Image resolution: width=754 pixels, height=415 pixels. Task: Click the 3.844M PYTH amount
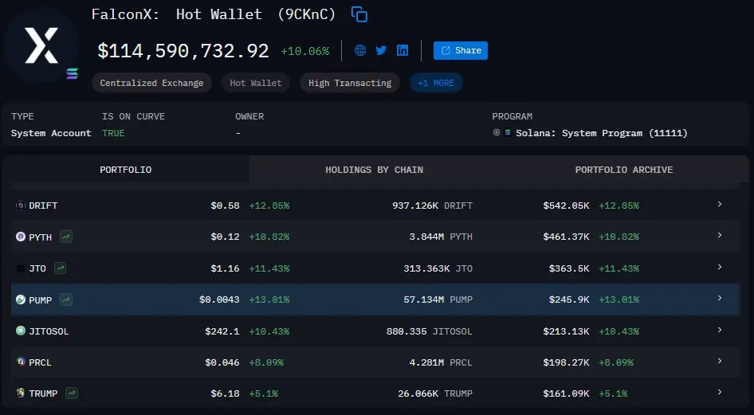pyautogui.click(x=441, y=237)
